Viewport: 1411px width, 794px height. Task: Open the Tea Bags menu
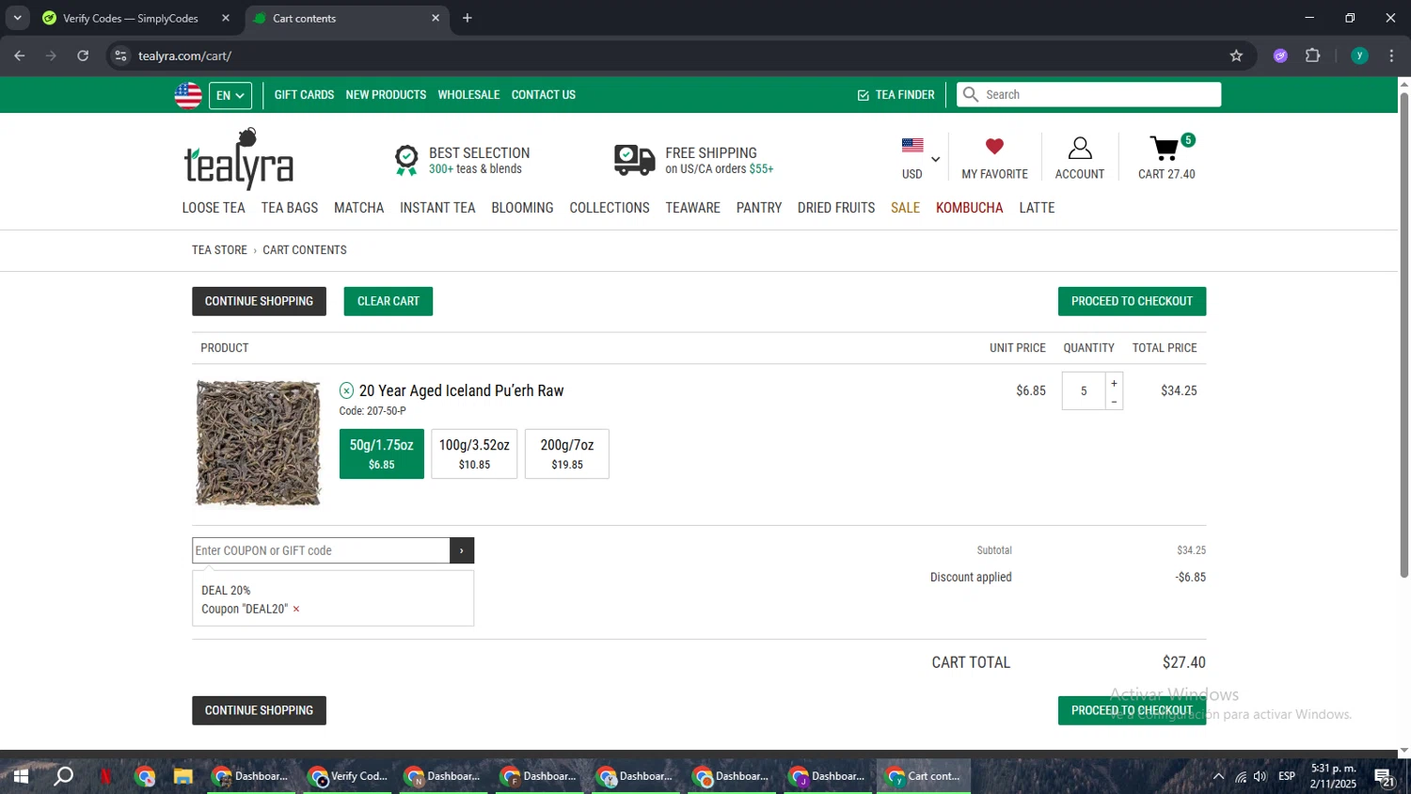pyautogui.click(x=290, y=208)
